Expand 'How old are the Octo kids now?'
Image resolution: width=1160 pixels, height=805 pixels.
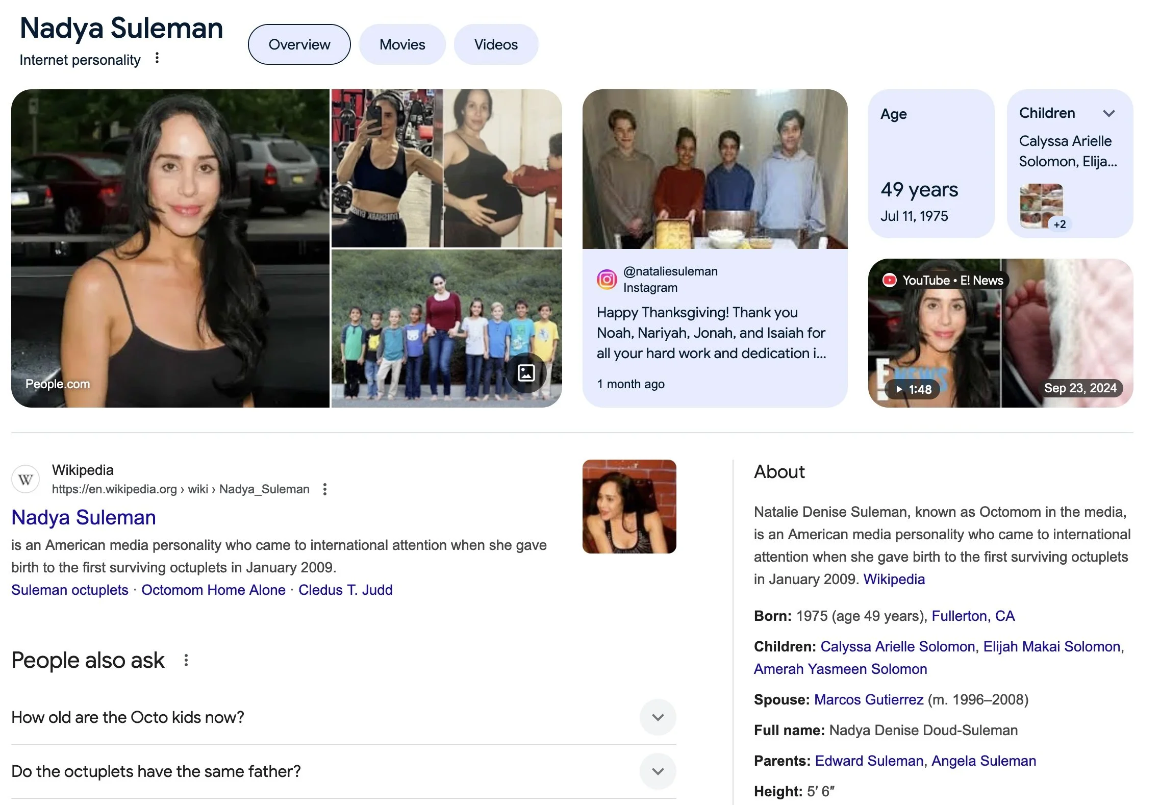pyautogui.click(x=658, y=717)
